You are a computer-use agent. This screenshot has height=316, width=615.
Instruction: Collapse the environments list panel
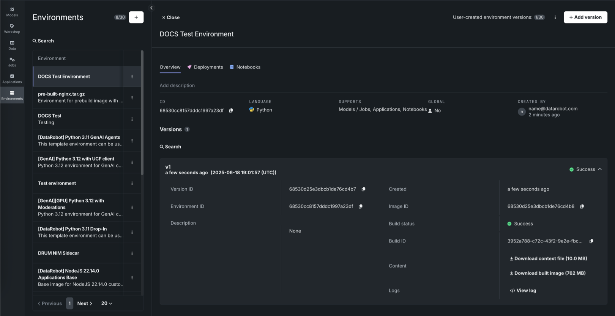pos(151,8)
